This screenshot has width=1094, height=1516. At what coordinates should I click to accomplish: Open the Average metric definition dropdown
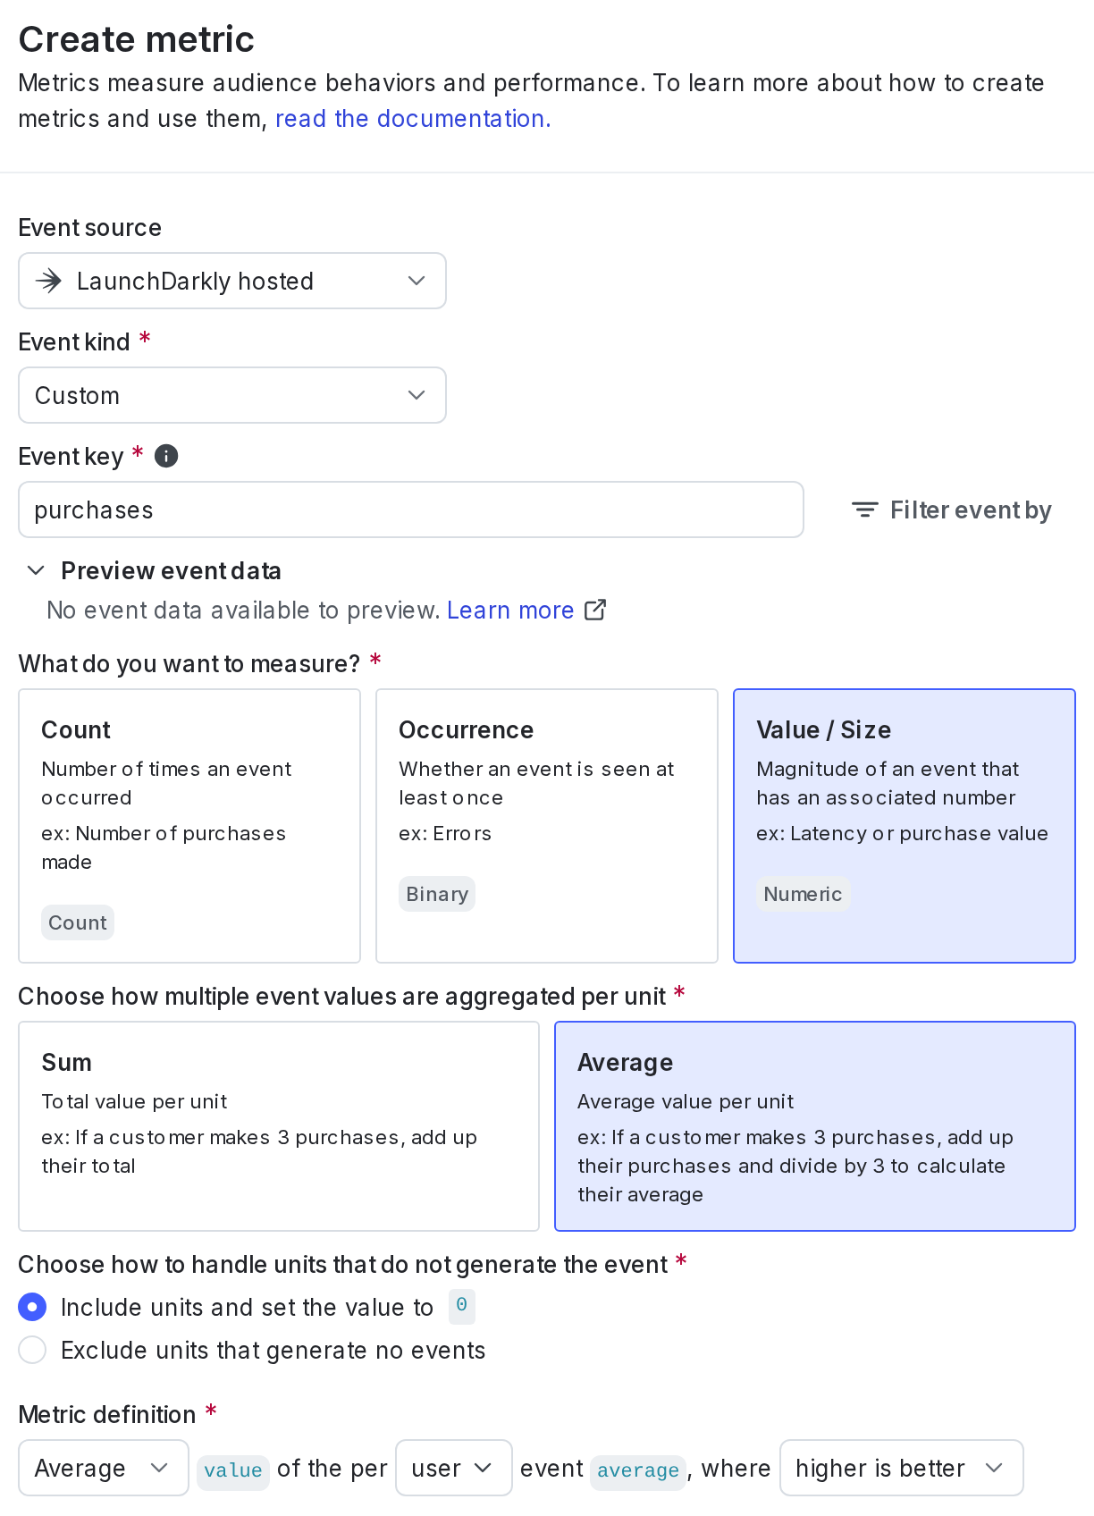[104, 1468]
